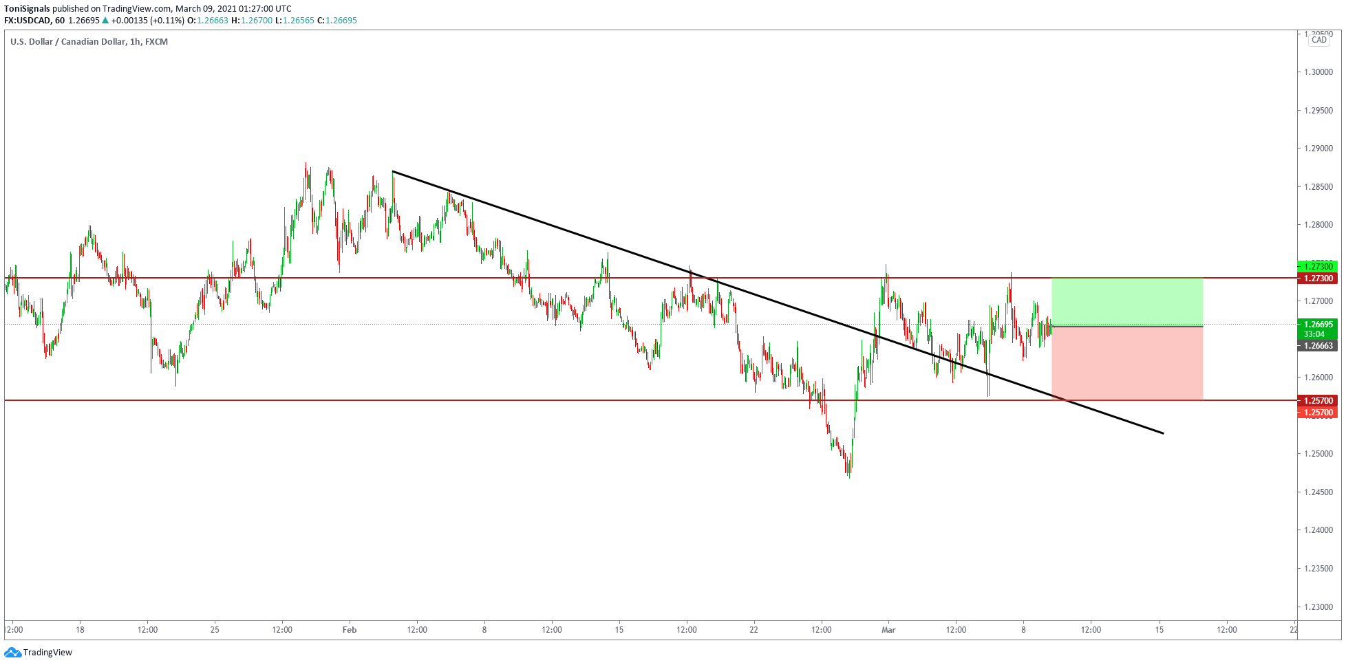
Task: Click the green up-arrow price change indicator
Action: pos(105,21)
